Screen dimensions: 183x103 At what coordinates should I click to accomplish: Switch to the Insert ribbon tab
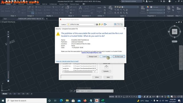click(14, 4)
